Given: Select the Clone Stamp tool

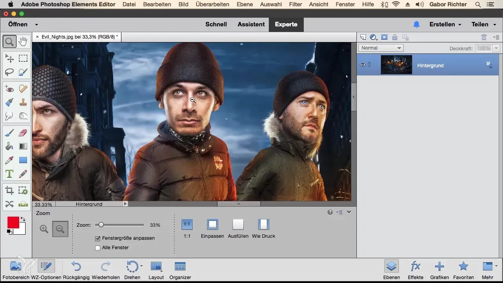Looking at the screenshot, I should (23, 102).
